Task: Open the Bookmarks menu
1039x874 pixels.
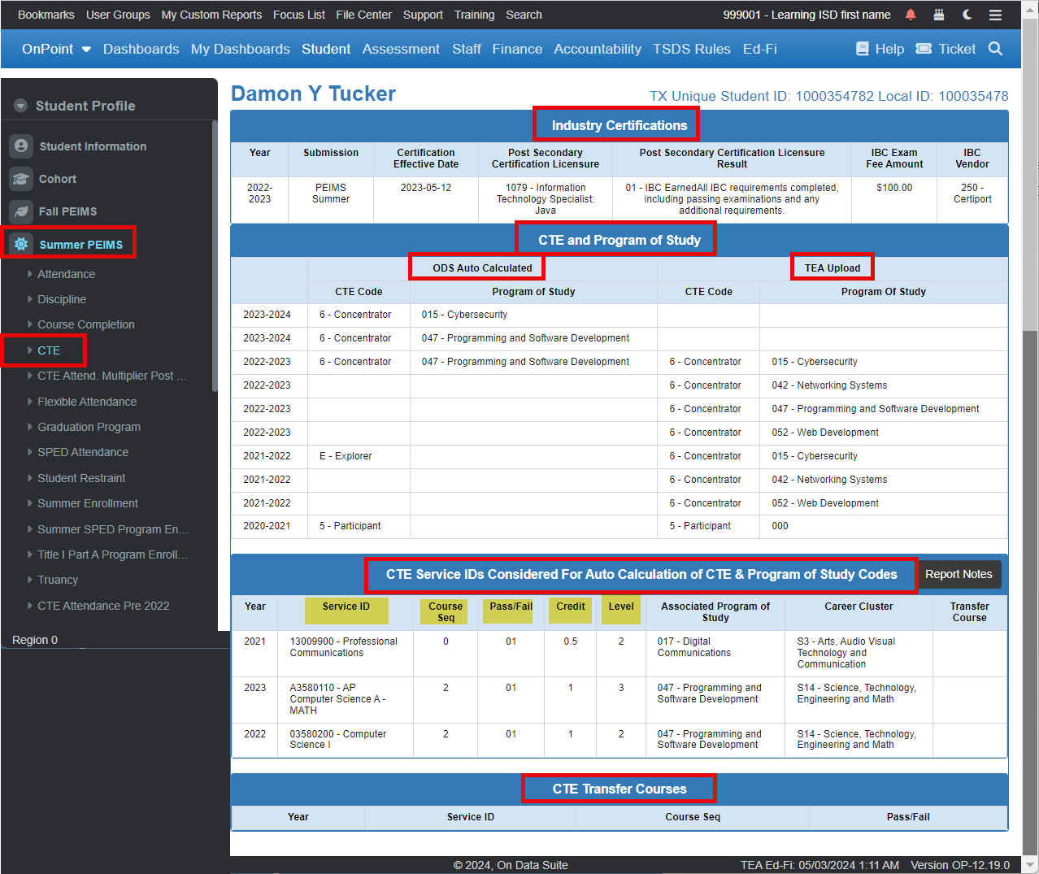Action: [x=46, y=14]
